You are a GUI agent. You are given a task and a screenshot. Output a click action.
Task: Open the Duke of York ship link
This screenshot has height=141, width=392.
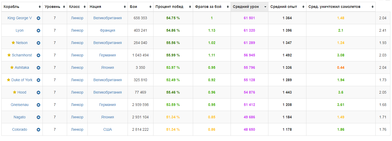click(x=22, y=80)
